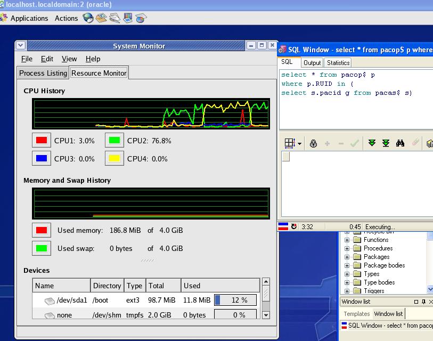Click the break execution icon in status bar
Viewport: 433px width, 341px height.
[294, 226]
